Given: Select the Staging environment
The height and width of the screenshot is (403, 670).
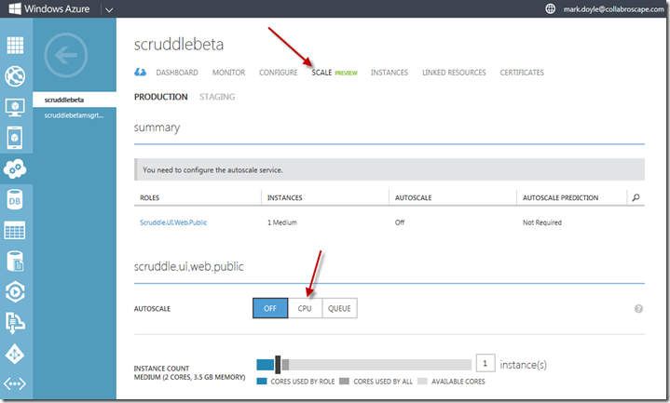Looking at the screenshot, I should 217,97.
